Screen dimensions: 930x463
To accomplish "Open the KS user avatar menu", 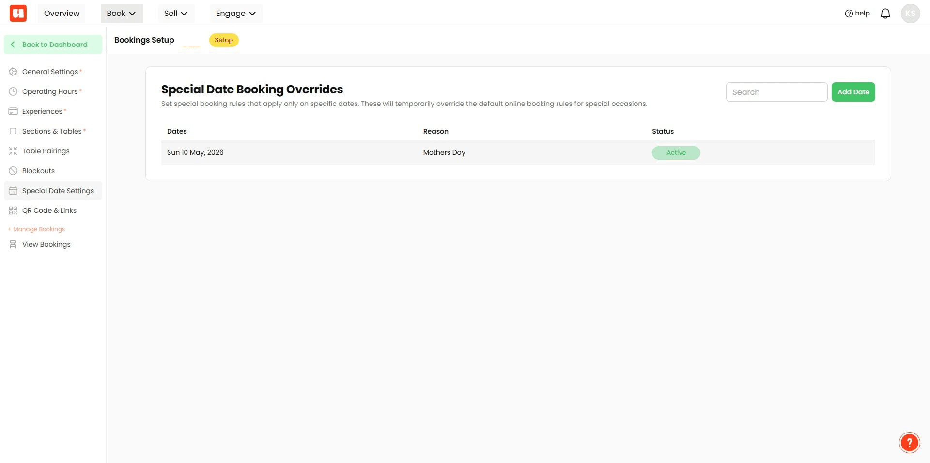I will 910,14.
